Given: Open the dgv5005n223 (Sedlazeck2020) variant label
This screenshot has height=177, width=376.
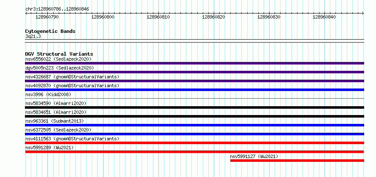Looking at the screenshot, I should click(60, 68).
